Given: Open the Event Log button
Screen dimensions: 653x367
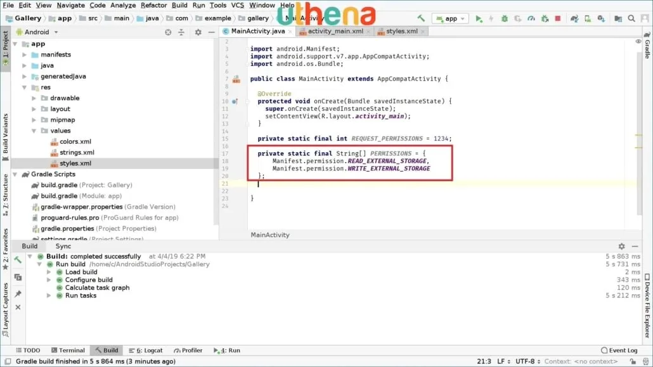Looking at the screenshot, I should pyautogui.click(x=619, y=351).
